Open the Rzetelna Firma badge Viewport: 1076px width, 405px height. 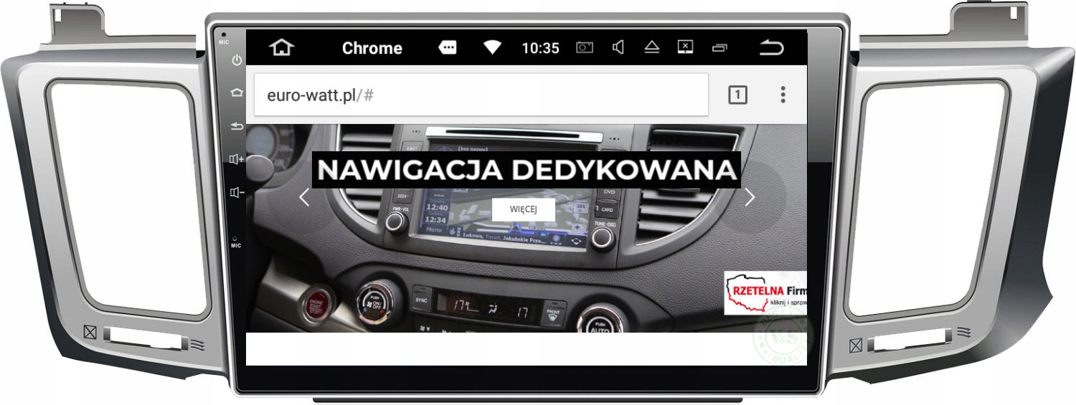765,293
